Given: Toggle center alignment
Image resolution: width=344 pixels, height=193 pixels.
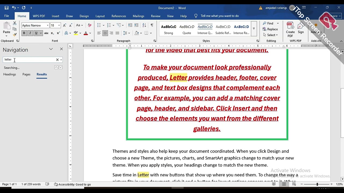Looking at the screenshot, I should pyautogui.click(x=105, y=33).
